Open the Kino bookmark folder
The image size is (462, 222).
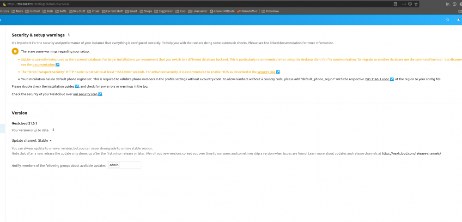click(x=181, y=11)
